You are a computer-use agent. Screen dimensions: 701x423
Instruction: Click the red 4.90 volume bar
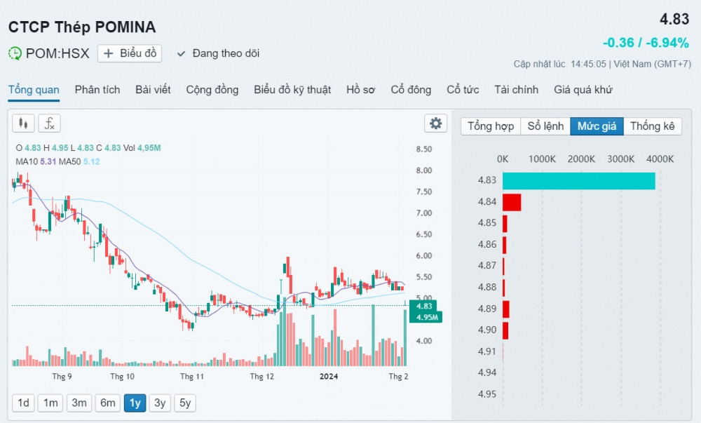coord(505,330)
